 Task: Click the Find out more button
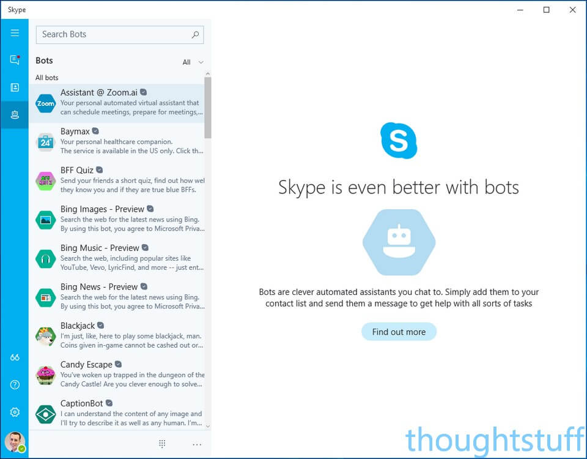[399, 332]
